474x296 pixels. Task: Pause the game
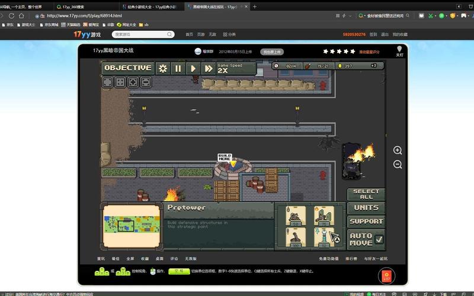[178, 68]
